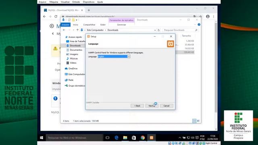Open the Visualizar menu
The width and height of the screenshot is (258, 145).
coord(65,2)
